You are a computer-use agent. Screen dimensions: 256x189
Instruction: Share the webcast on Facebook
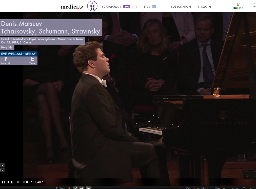coord(6,61)
